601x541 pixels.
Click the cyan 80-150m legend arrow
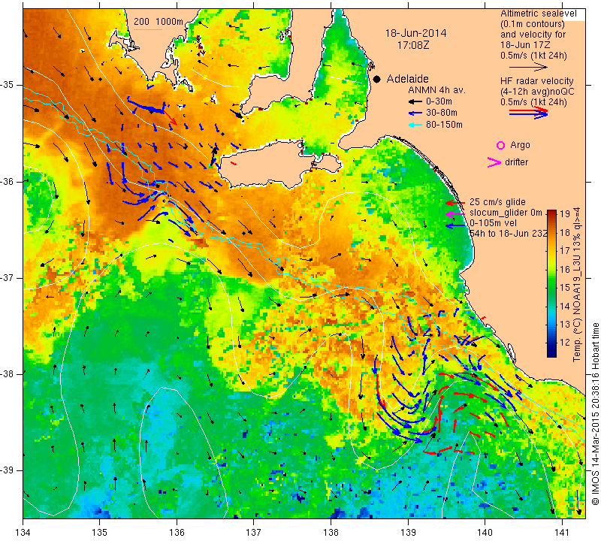point(415,125)
